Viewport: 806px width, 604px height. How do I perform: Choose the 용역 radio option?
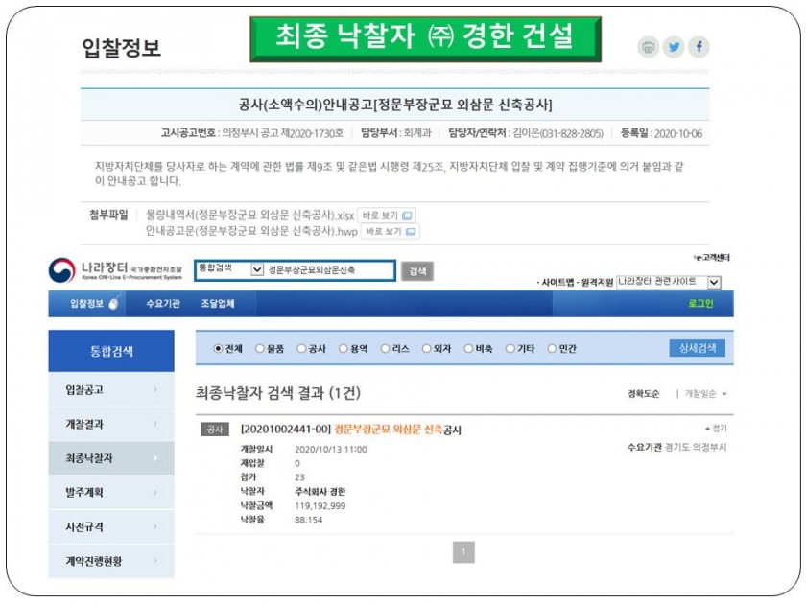[343, 349]
